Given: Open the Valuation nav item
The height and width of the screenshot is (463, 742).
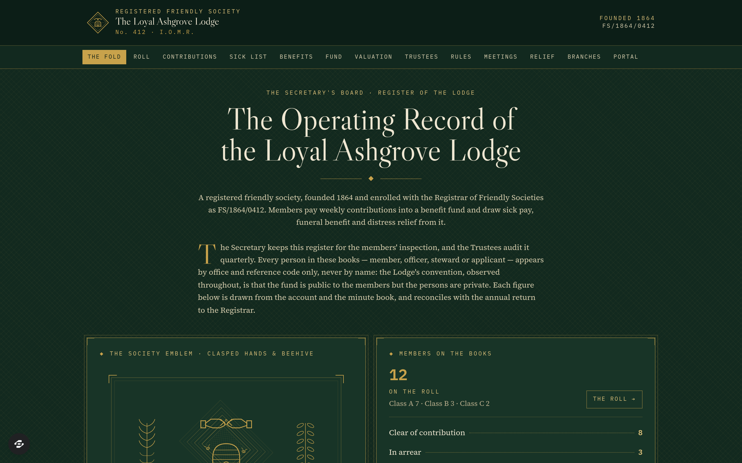Looking at the screenshot, I should tap(374, 57).
